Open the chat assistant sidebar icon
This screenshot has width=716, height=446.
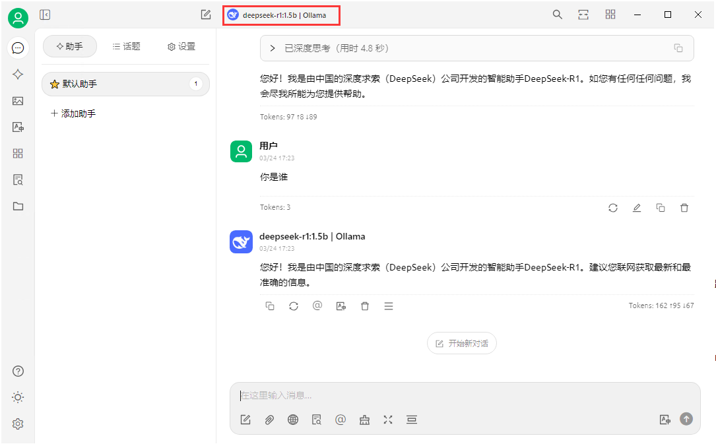(x=18, y=48)
